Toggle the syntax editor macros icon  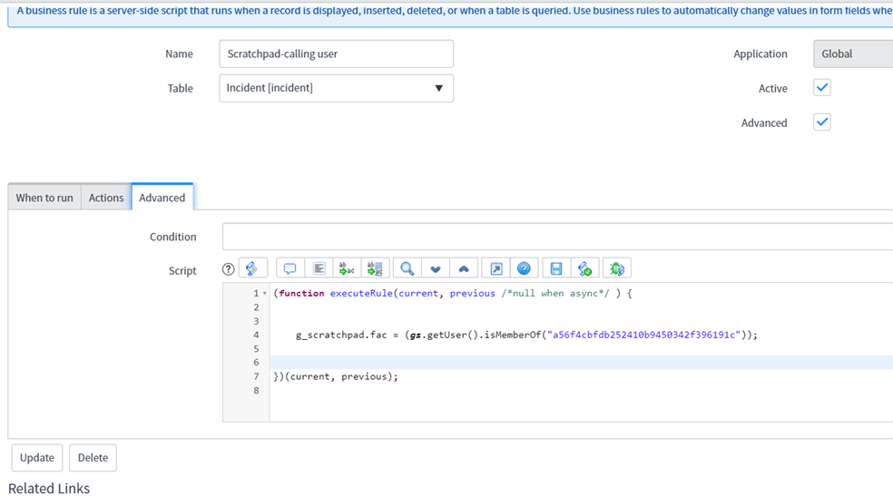[x=252, y=268]
